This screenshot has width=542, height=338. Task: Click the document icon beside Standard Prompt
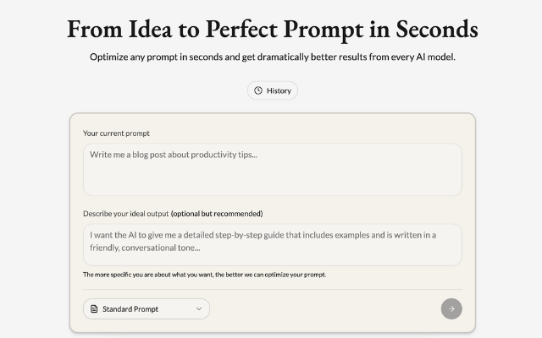click(93, 309)
